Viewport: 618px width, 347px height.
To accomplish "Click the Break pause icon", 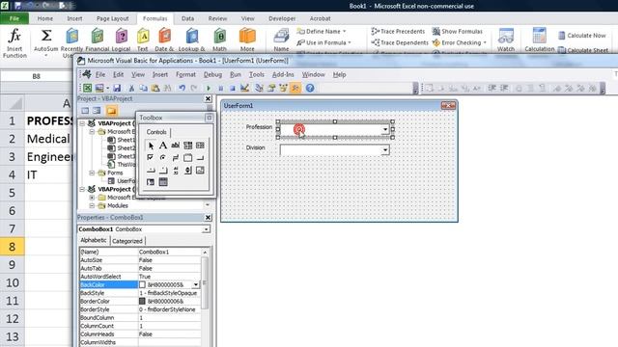I will [221, 88].
